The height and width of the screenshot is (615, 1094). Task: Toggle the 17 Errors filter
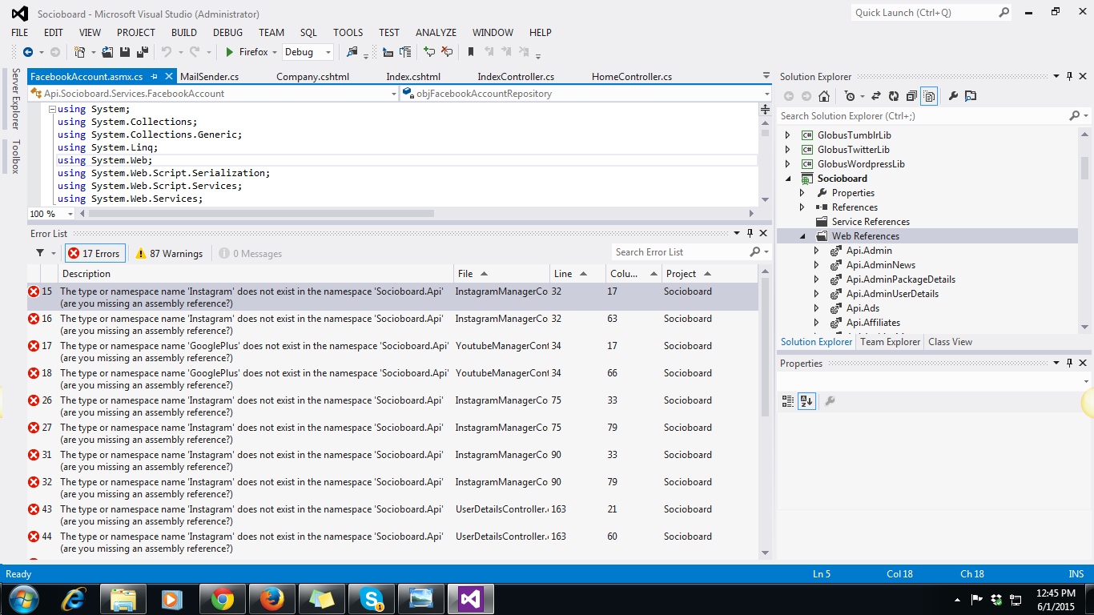click(95, 253)
